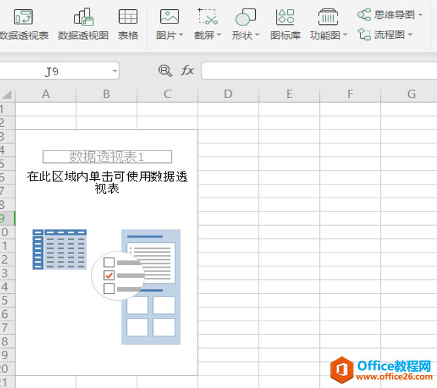This screenshot has width=437, height=388.
Task: Expand the 思维导图 dropdown arrow
Action: click(x=421, y=14)
